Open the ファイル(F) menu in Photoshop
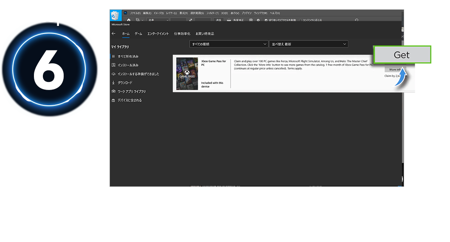 click(x=135, y=13)
